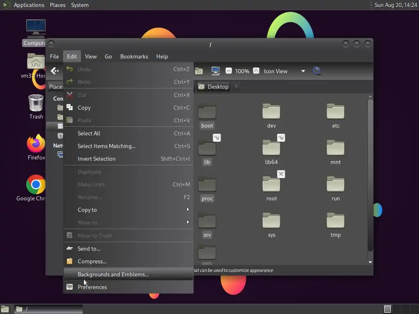
Task: Click Invert Selection menu entry
Action: [x=128, y=159]
